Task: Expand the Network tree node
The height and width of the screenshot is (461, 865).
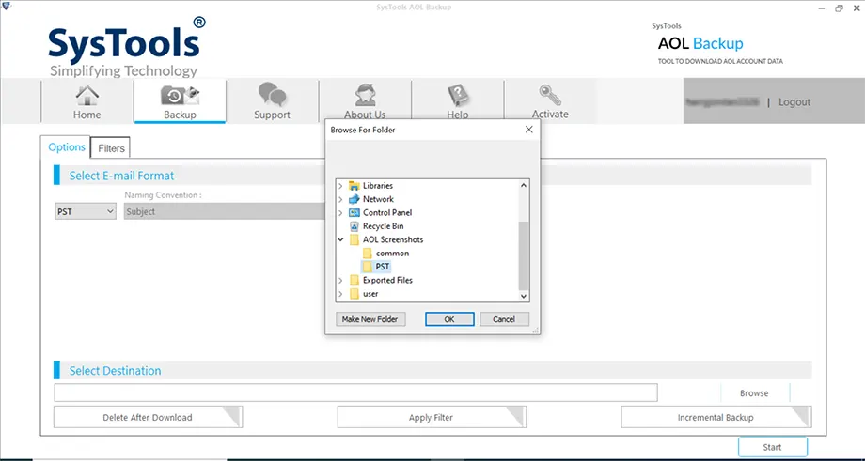Action: (x=340, y=199)
